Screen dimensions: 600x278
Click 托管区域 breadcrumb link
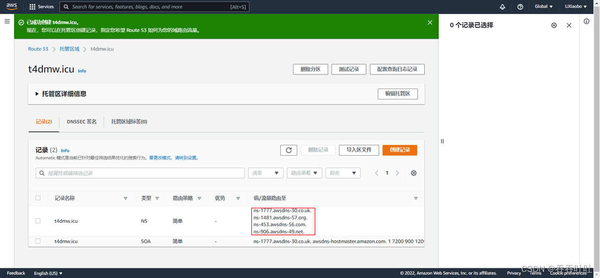click(x=69, y=49)
